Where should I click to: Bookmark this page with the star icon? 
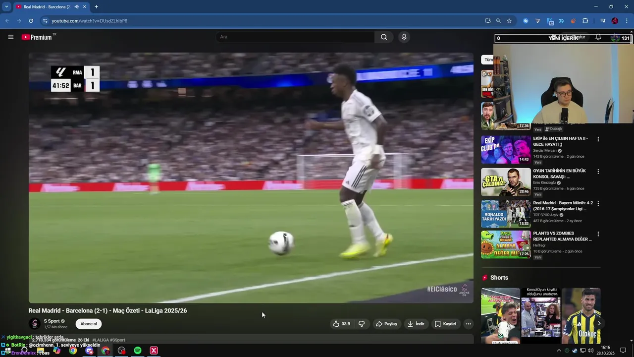(509, 21)
